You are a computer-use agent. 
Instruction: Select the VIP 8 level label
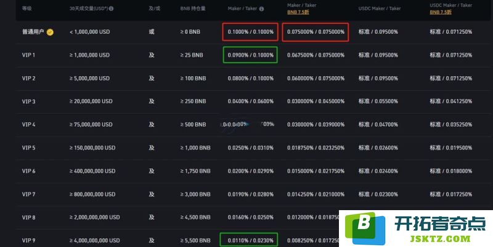point(28,218)
